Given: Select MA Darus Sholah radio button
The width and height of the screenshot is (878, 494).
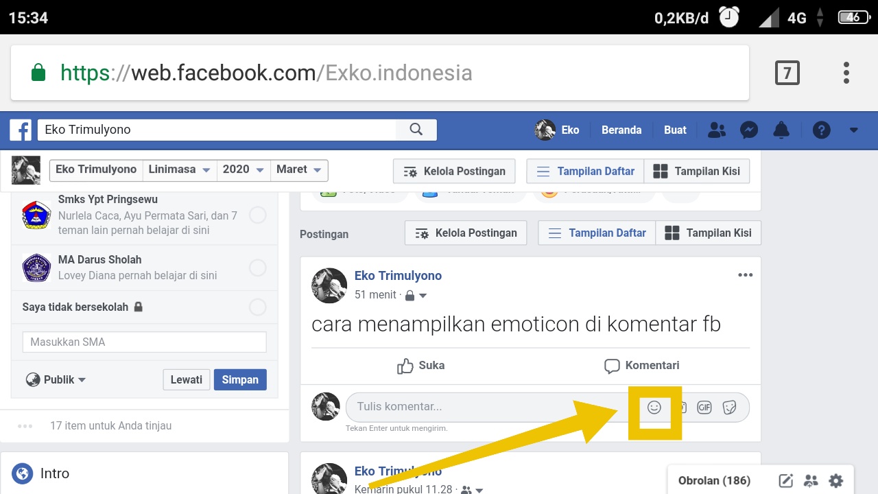Looking at the screenshot, I should point(258,268).
